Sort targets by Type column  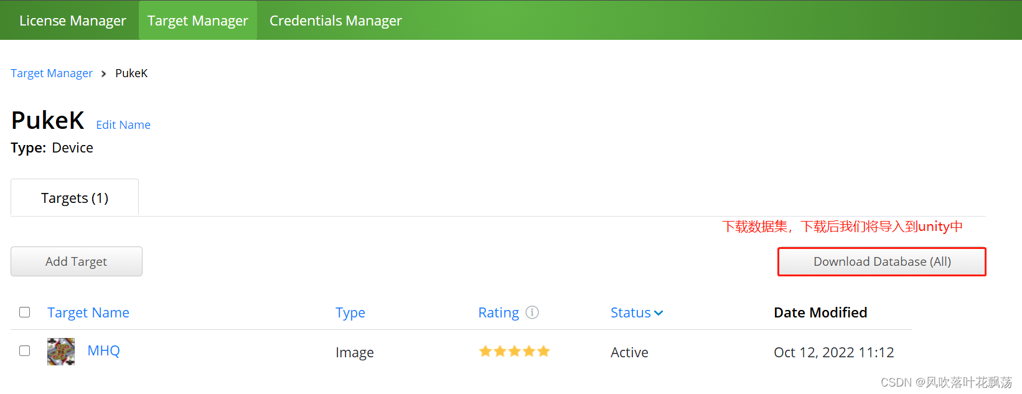pos(350,312)
